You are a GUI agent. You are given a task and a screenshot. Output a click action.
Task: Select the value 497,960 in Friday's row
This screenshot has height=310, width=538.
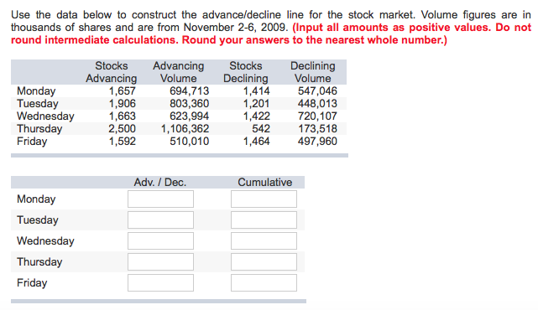pos(317,141)
